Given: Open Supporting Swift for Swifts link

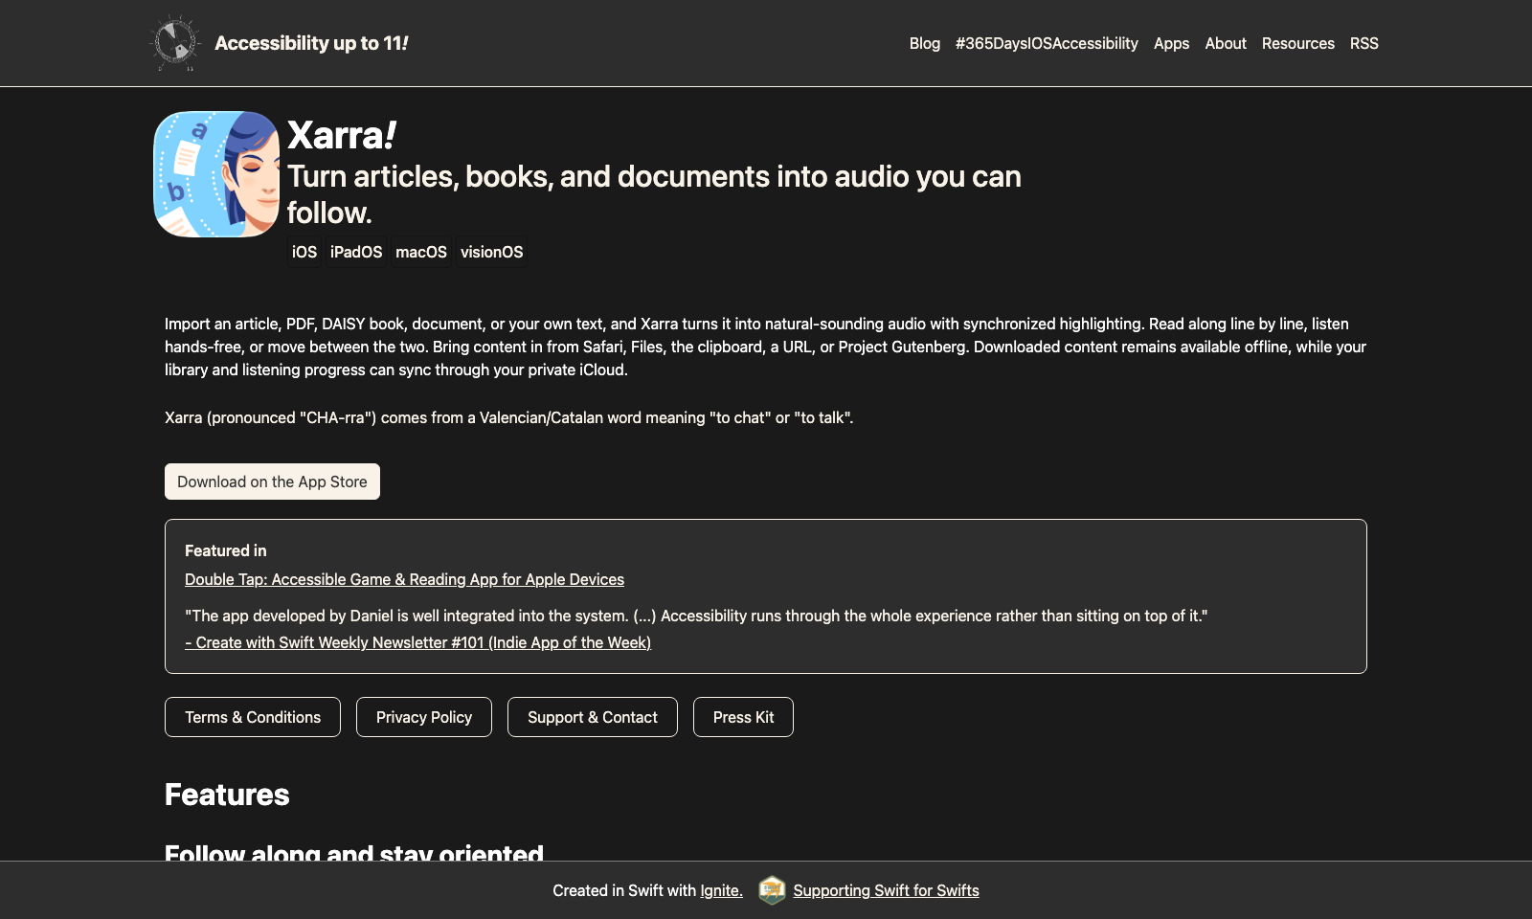Looking at the screenshot, I should pos(886,890).
